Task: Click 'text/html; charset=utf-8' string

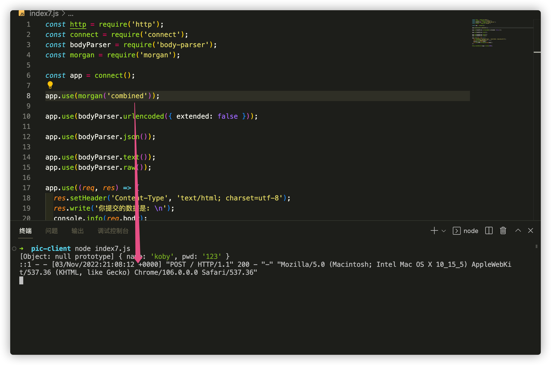Action: 230,198
